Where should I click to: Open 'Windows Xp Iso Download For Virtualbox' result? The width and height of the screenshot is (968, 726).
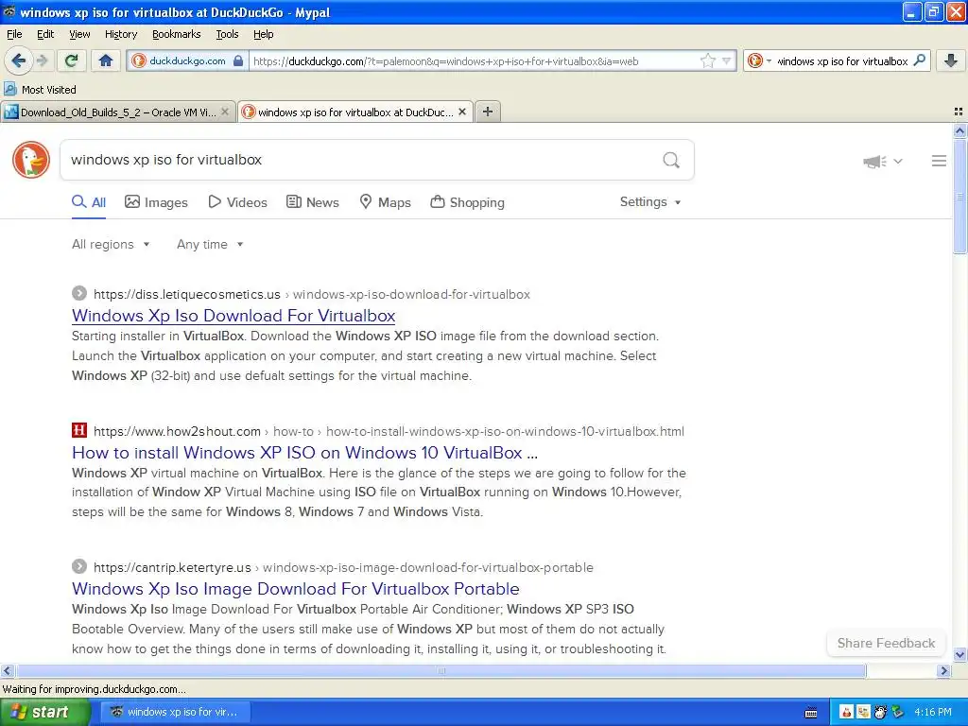coord(233,316)
